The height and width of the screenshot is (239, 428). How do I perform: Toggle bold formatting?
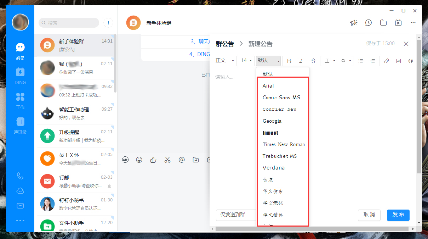tap(289, 61)
